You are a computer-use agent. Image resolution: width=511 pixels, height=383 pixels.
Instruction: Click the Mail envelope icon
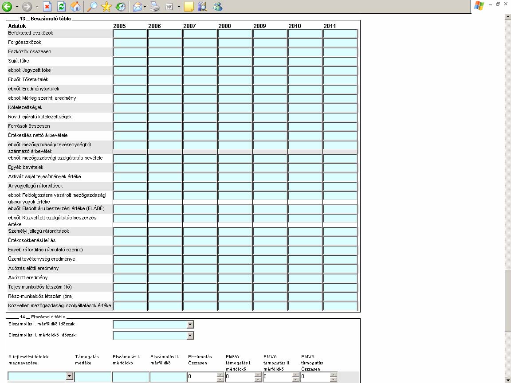pyautogui.click(x=138, y=7)
